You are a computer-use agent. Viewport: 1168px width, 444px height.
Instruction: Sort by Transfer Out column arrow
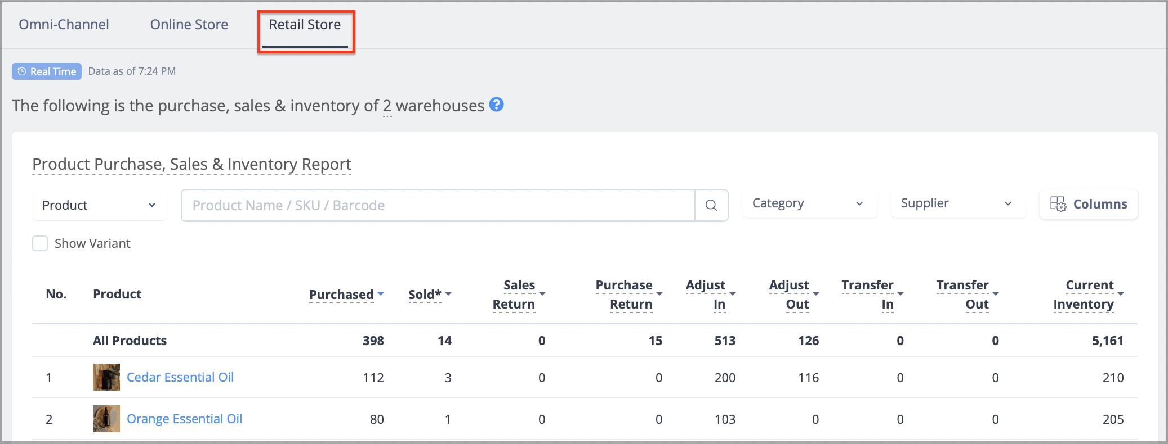pyautogui.click(x=996, y=294)
